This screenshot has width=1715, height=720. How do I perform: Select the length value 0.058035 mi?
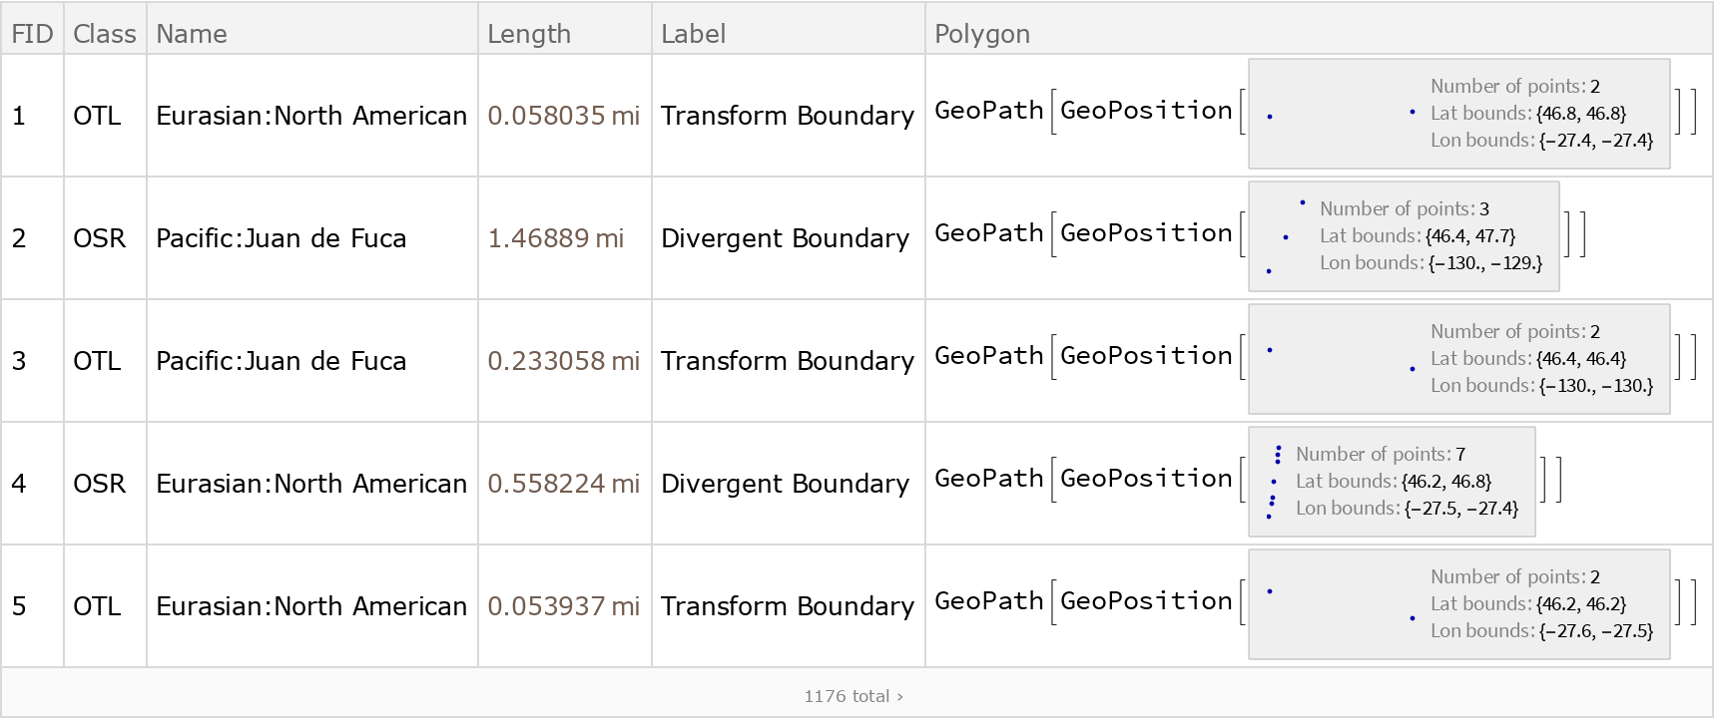tap(563, 116)
